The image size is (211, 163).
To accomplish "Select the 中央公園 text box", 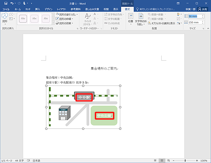I will pos(104,116).
